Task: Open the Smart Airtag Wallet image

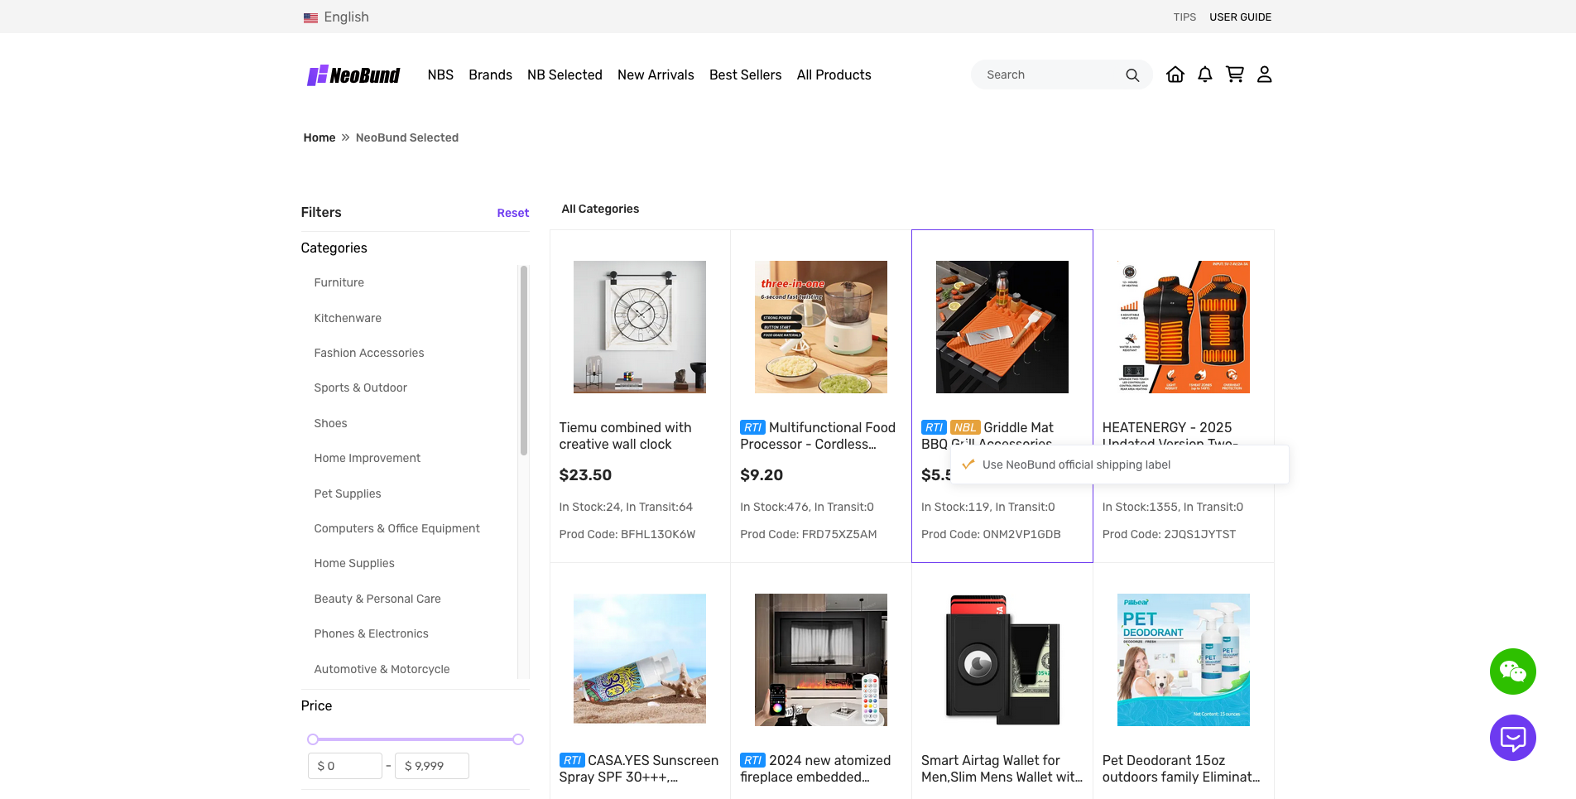Action: click(x=1002, y=660)
